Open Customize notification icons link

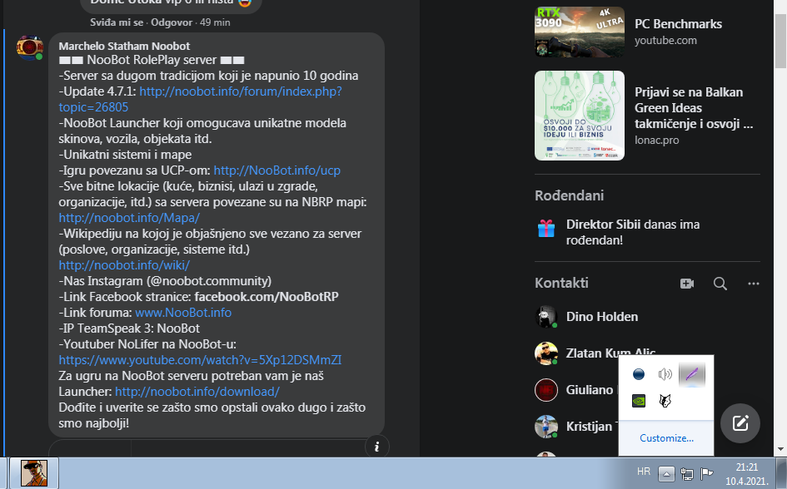pos(666,438)
